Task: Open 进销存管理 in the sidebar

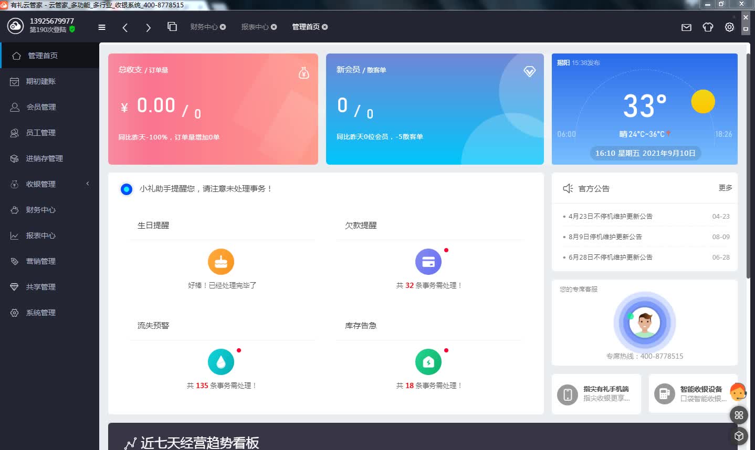Action: click(x=49, y=158)
